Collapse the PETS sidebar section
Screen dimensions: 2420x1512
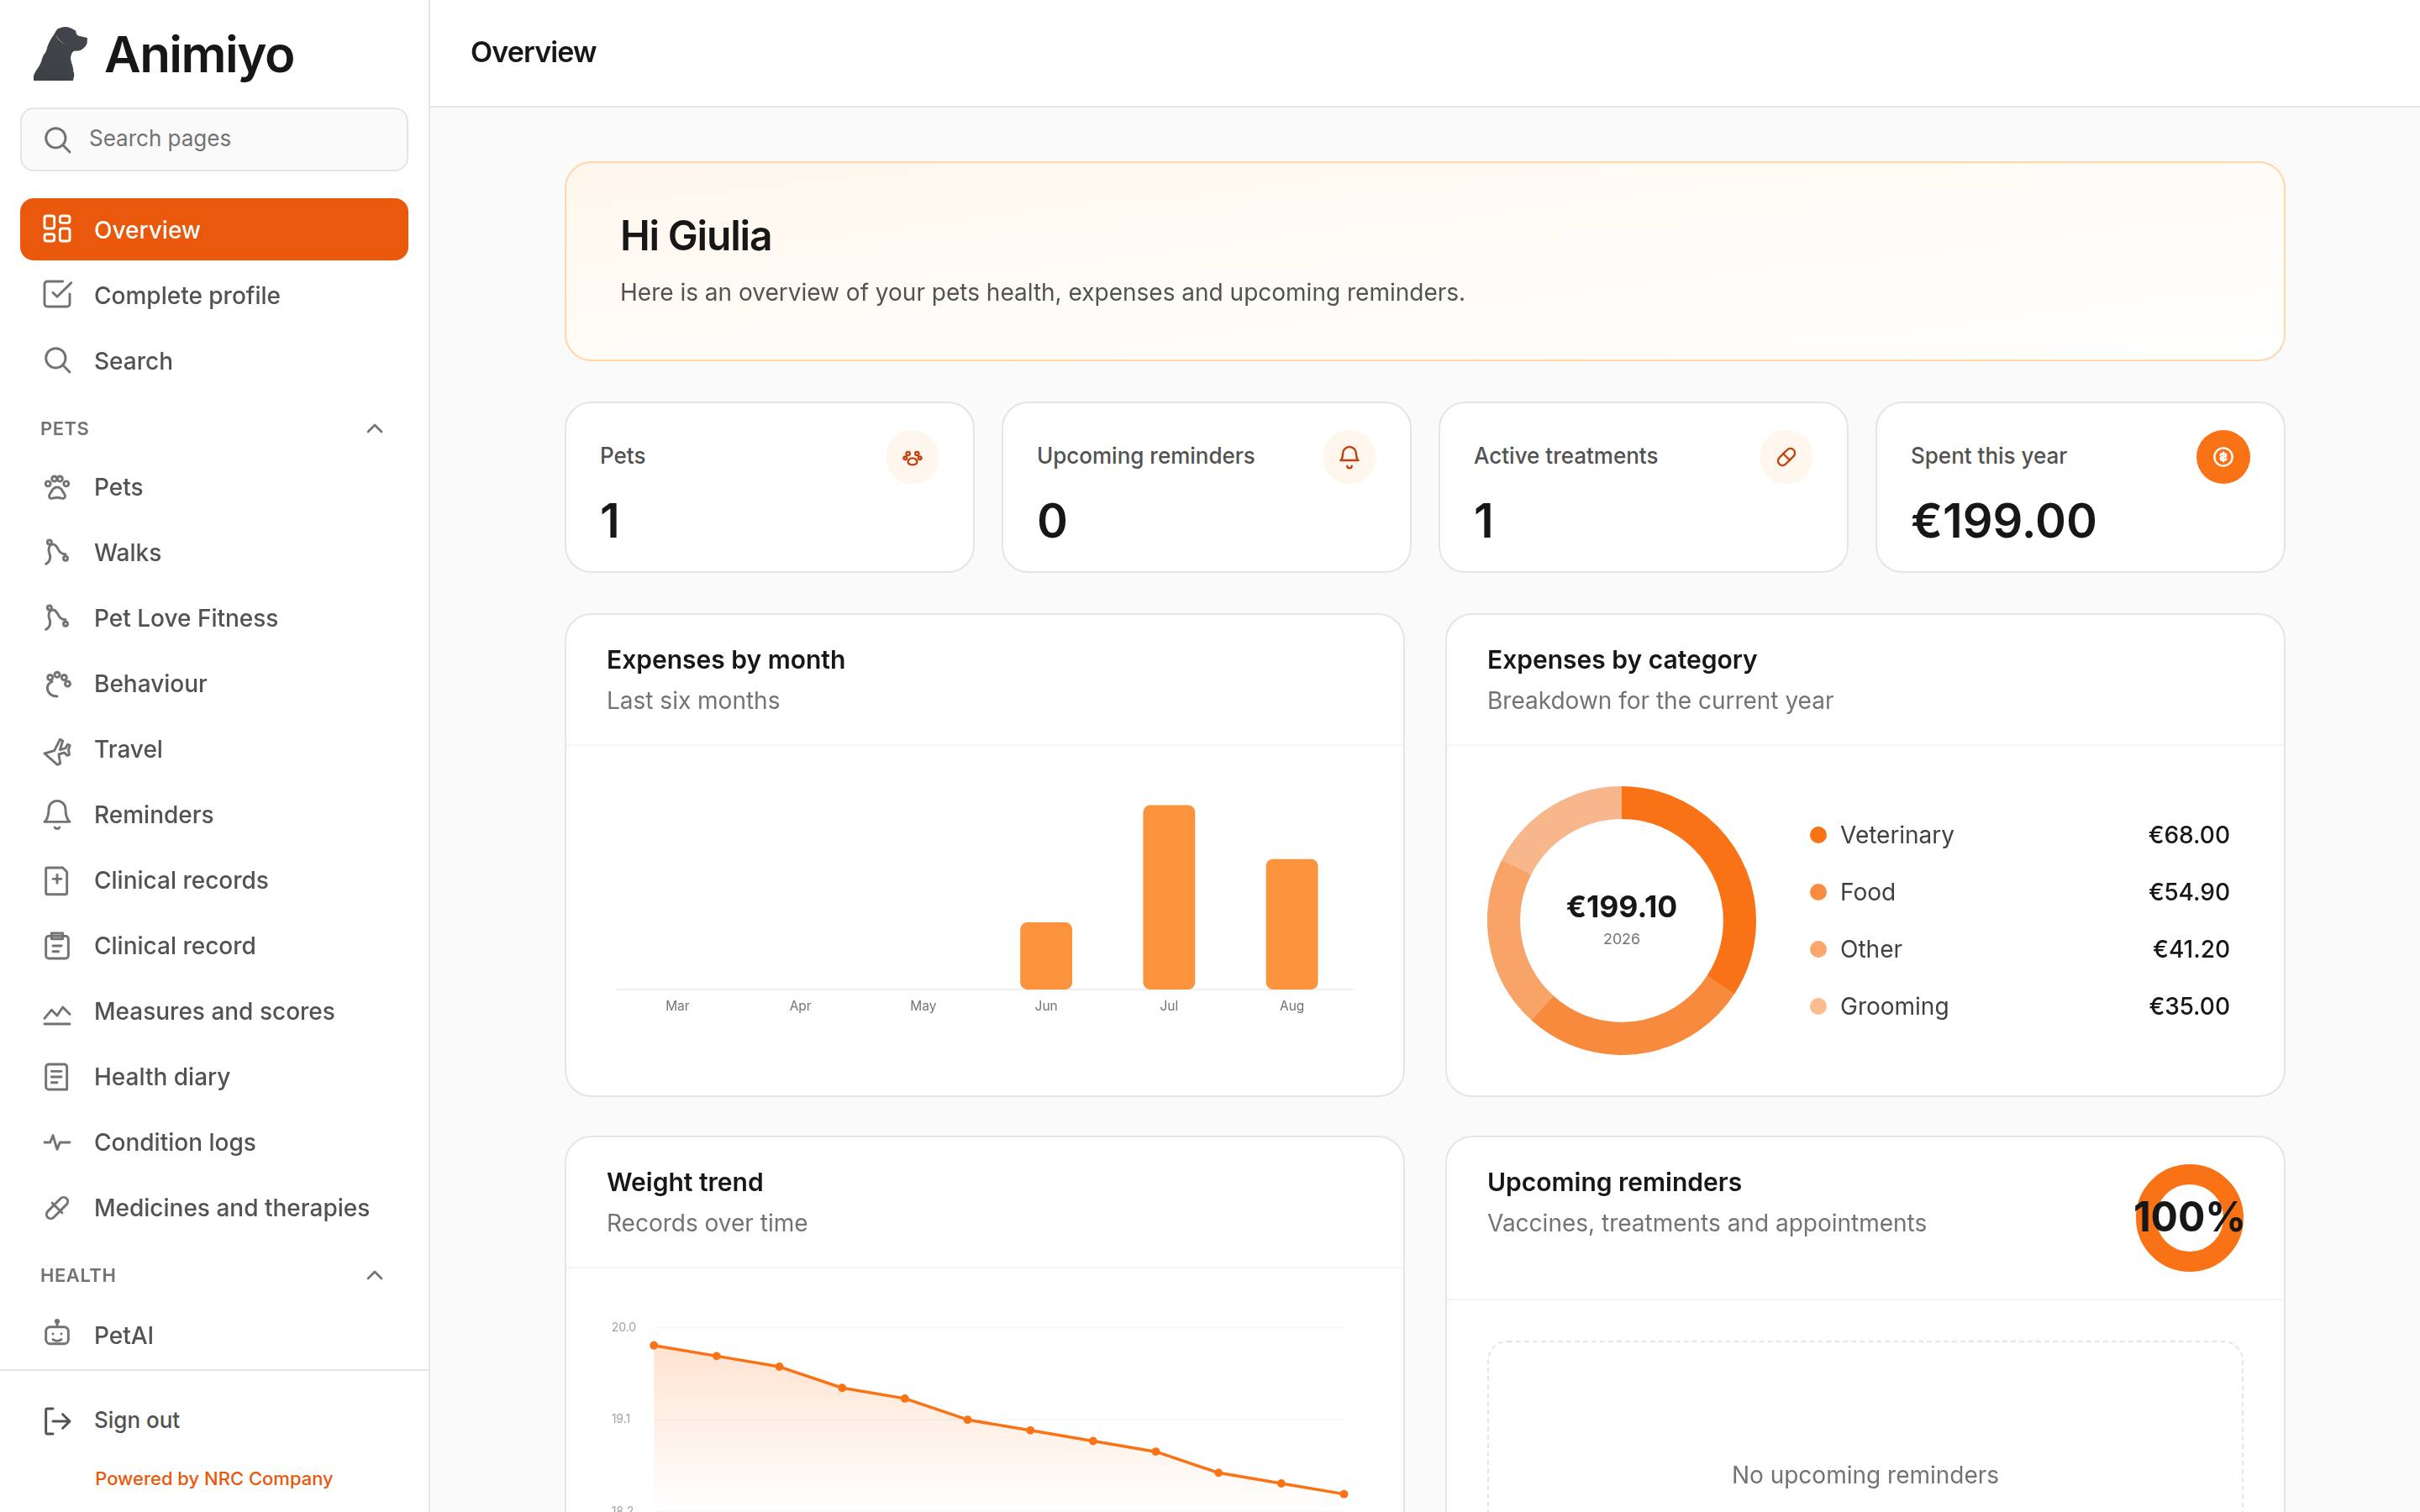point(375,429)
